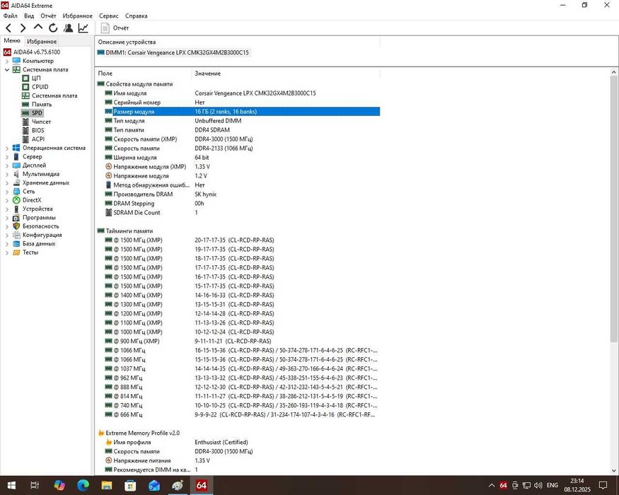Select the Имя профиля row
Viewport: 619px width, 495px height.
click(x=242, y=442)
